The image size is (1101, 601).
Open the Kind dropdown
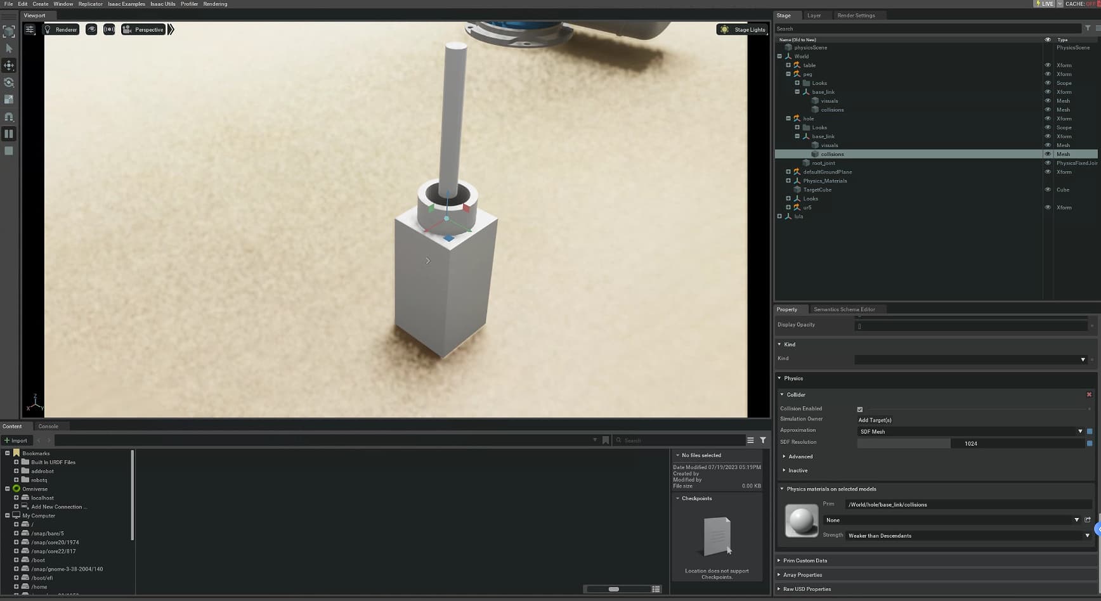[x=971, y=359]
